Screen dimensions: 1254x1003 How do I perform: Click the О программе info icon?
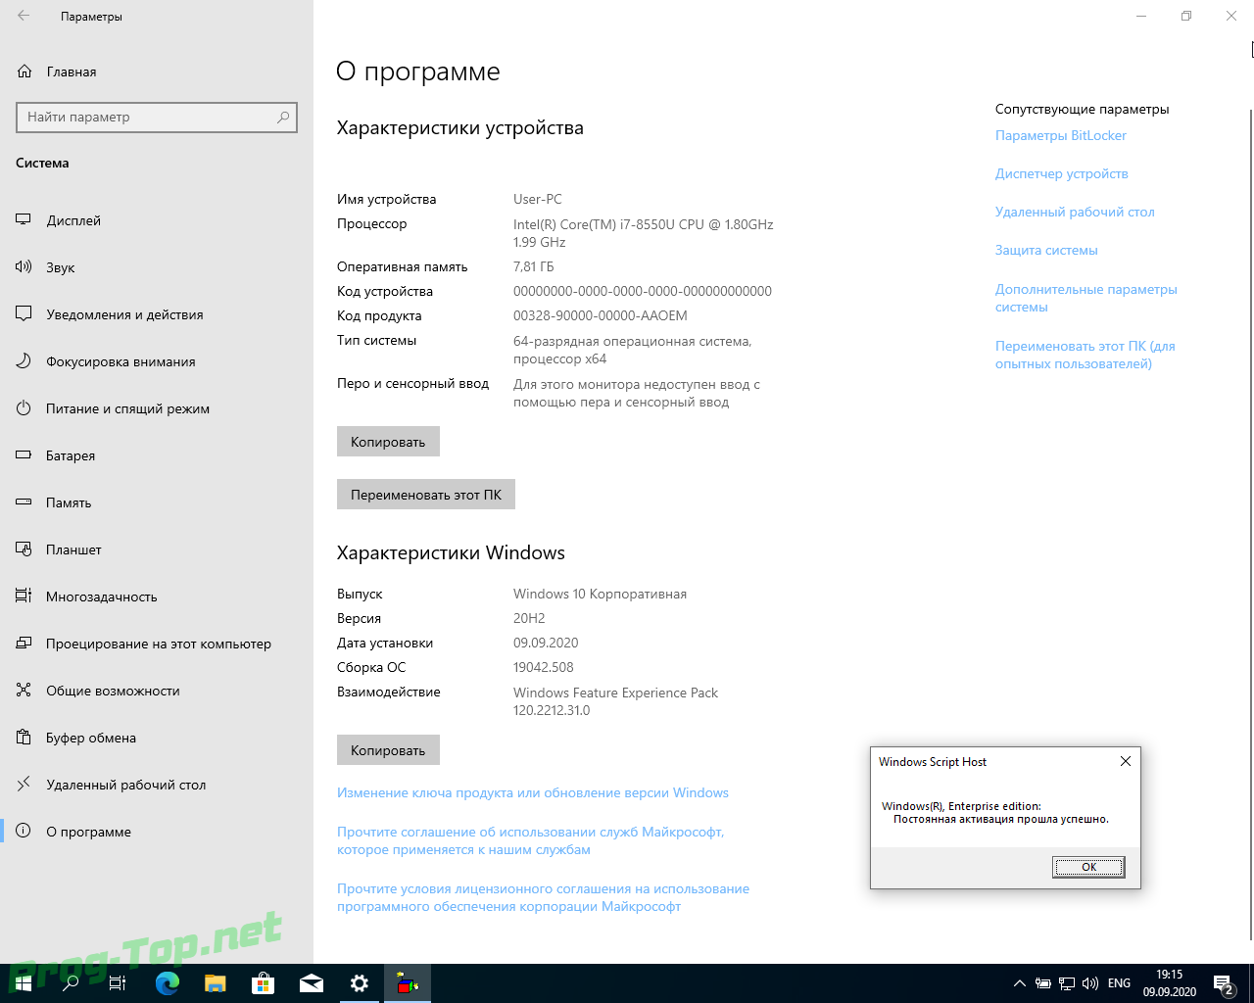tap(24, 832)
